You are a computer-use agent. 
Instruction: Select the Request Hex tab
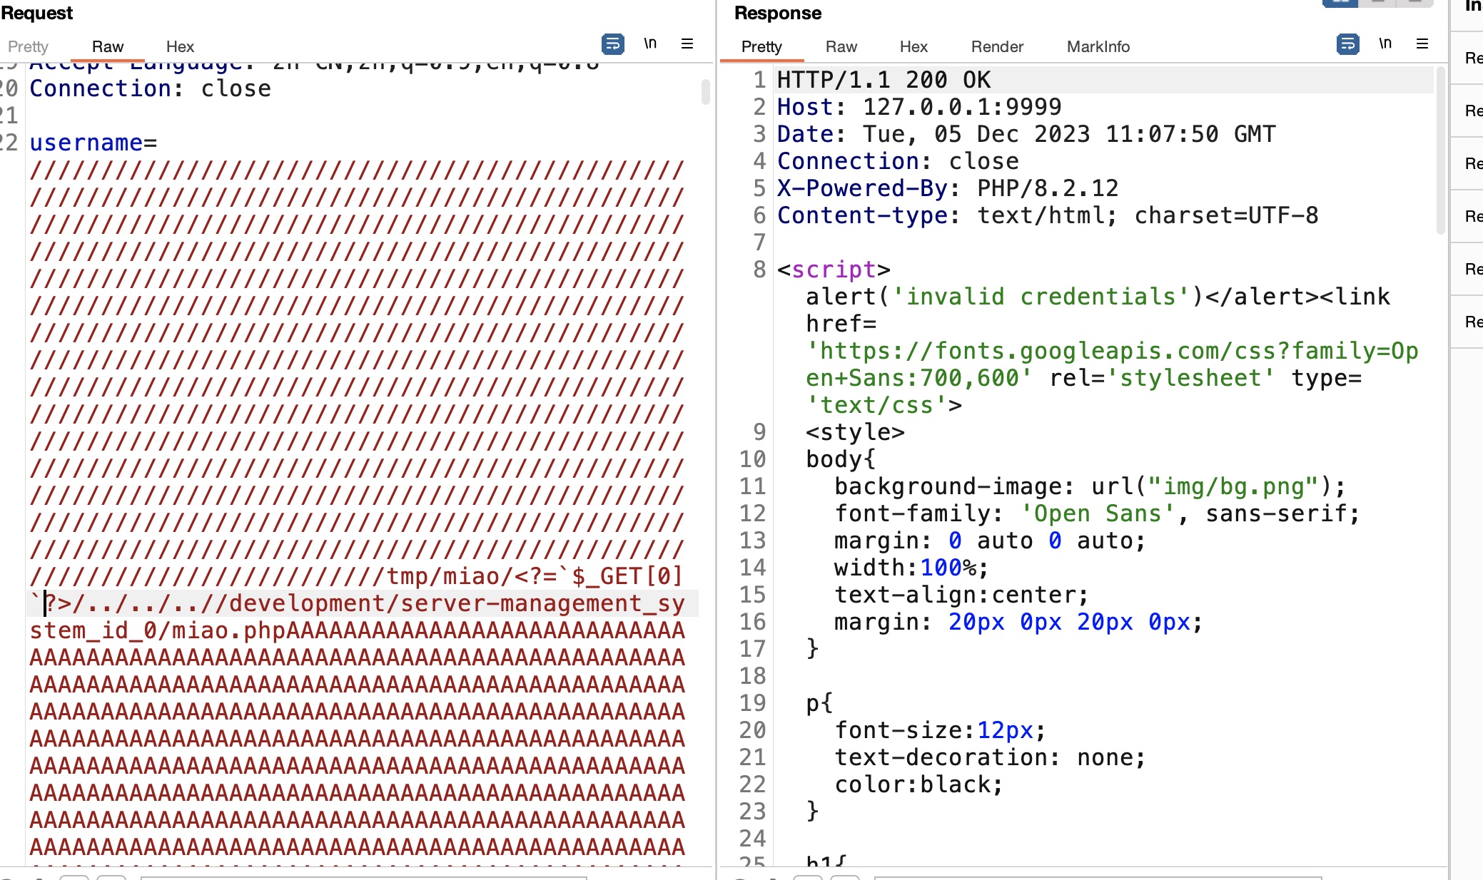[x=180, y=47]
